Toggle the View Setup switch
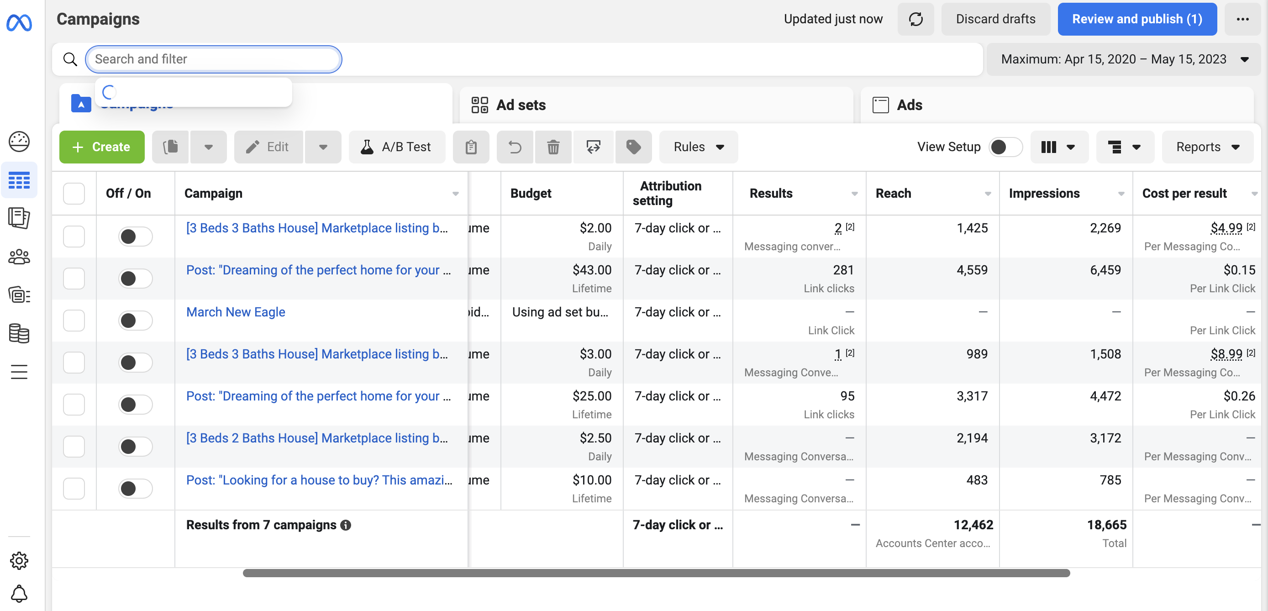Screen dimensions: 1268x611 pos(1005,147)
